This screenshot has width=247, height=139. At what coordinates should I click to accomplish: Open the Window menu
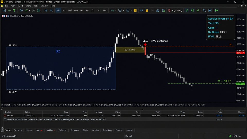coord(45,6)
